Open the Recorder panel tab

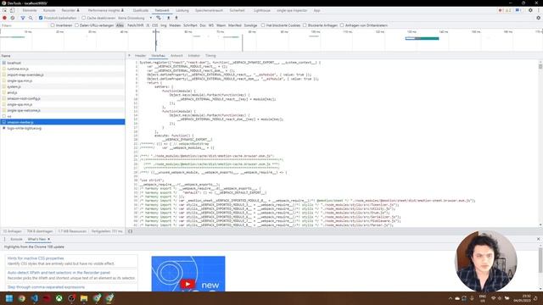70,10
